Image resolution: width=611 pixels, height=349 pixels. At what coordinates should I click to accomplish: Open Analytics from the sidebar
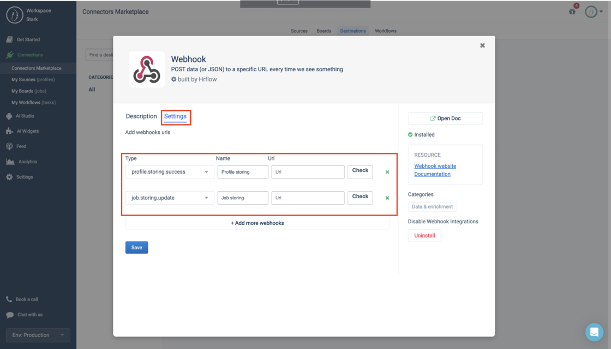point(27,162)
